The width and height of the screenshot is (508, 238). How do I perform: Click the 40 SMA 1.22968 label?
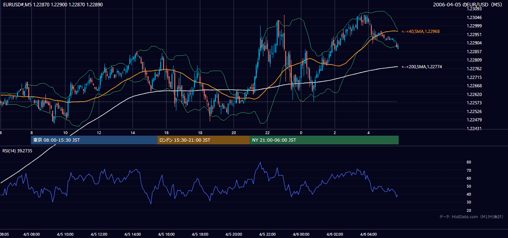(421, 31)
